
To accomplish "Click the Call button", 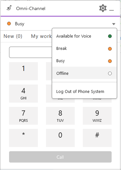I will (x=60, y=157).
